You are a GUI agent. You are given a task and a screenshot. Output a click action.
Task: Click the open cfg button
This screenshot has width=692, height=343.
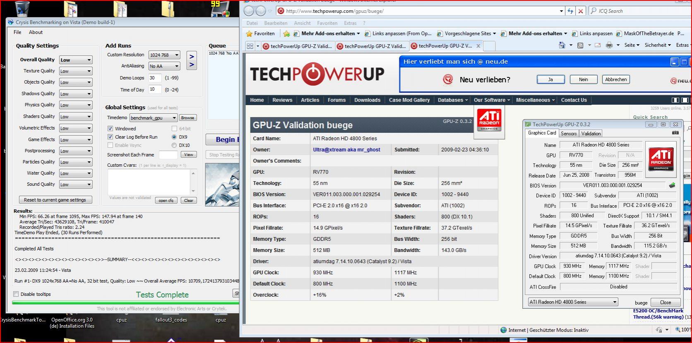pyautogui.click(x=166, y=200)
